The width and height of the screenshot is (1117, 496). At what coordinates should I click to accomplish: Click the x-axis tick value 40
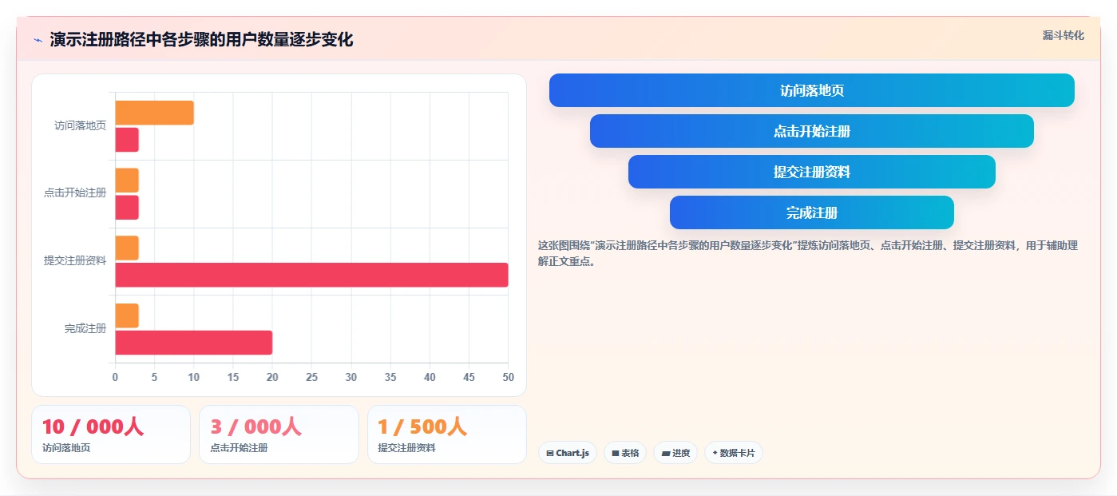point(430,377)
